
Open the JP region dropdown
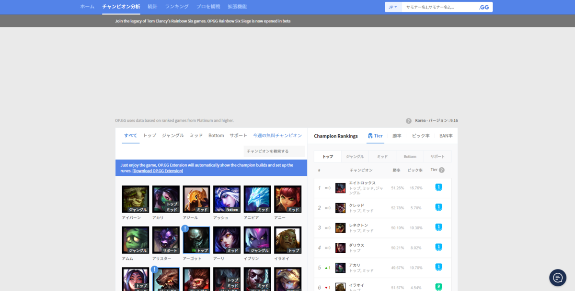393,7
